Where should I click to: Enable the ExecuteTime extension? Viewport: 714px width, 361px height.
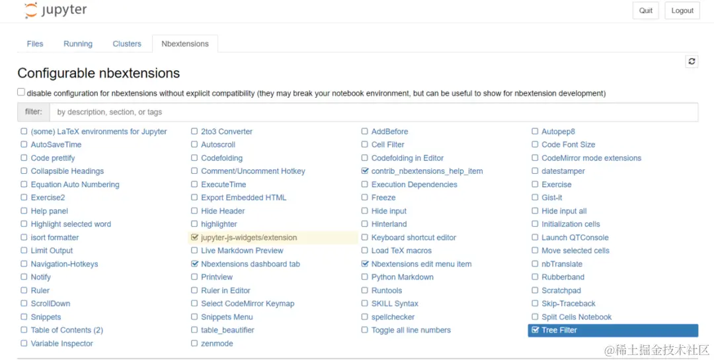pos(194,184)
